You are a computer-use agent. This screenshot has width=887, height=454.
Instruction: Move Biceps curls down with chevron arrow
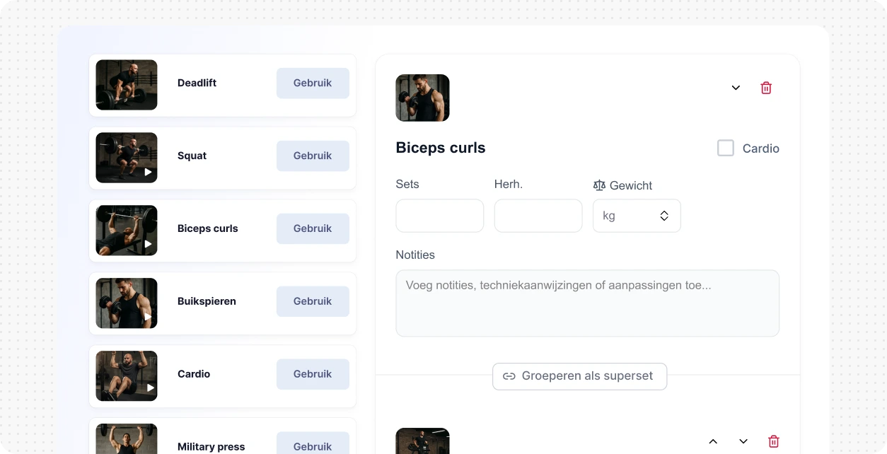(x=736, y=88)
